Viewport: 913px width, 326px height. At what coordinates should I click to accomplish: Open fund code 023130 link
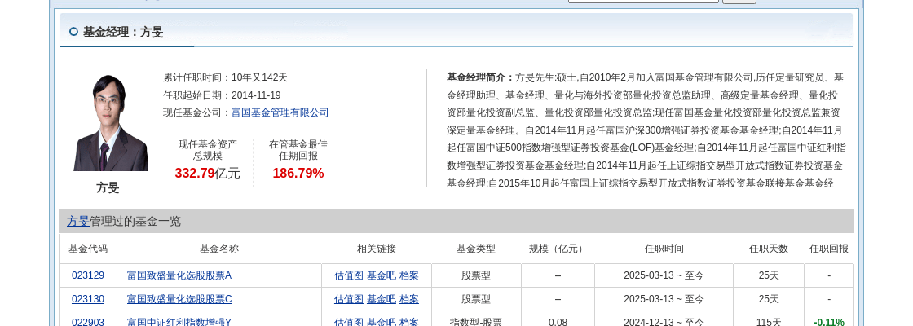pos(88,299)
